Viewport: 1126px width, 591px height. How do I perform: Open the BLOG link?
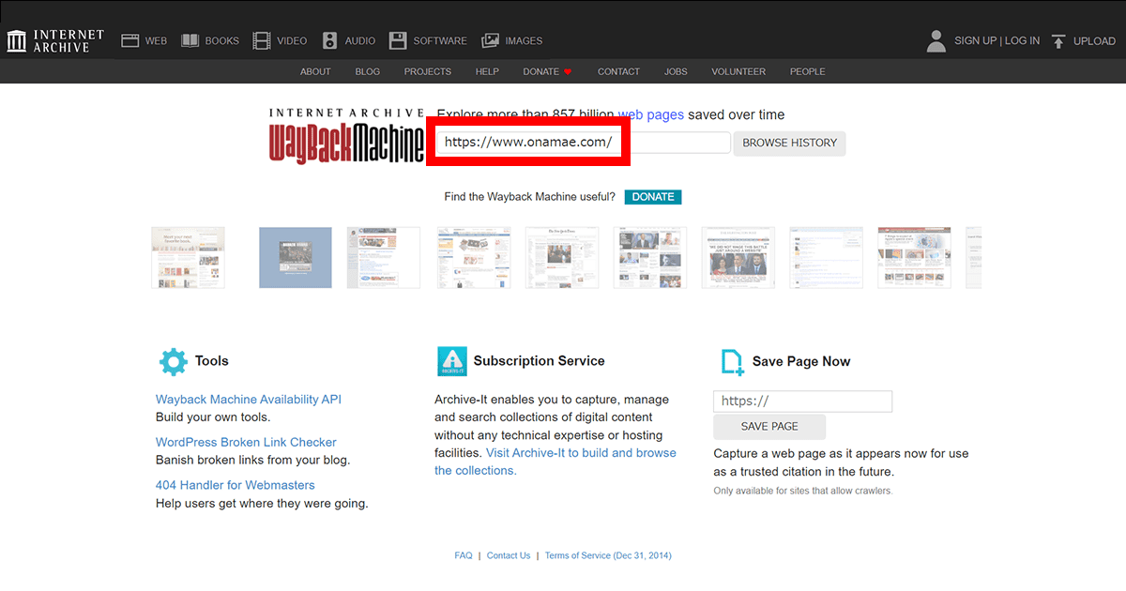click(x=368, y=71)
